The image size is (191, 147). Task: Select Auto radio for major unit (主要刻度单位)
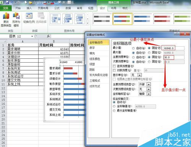pyautogui.click(x=133, y=57)
